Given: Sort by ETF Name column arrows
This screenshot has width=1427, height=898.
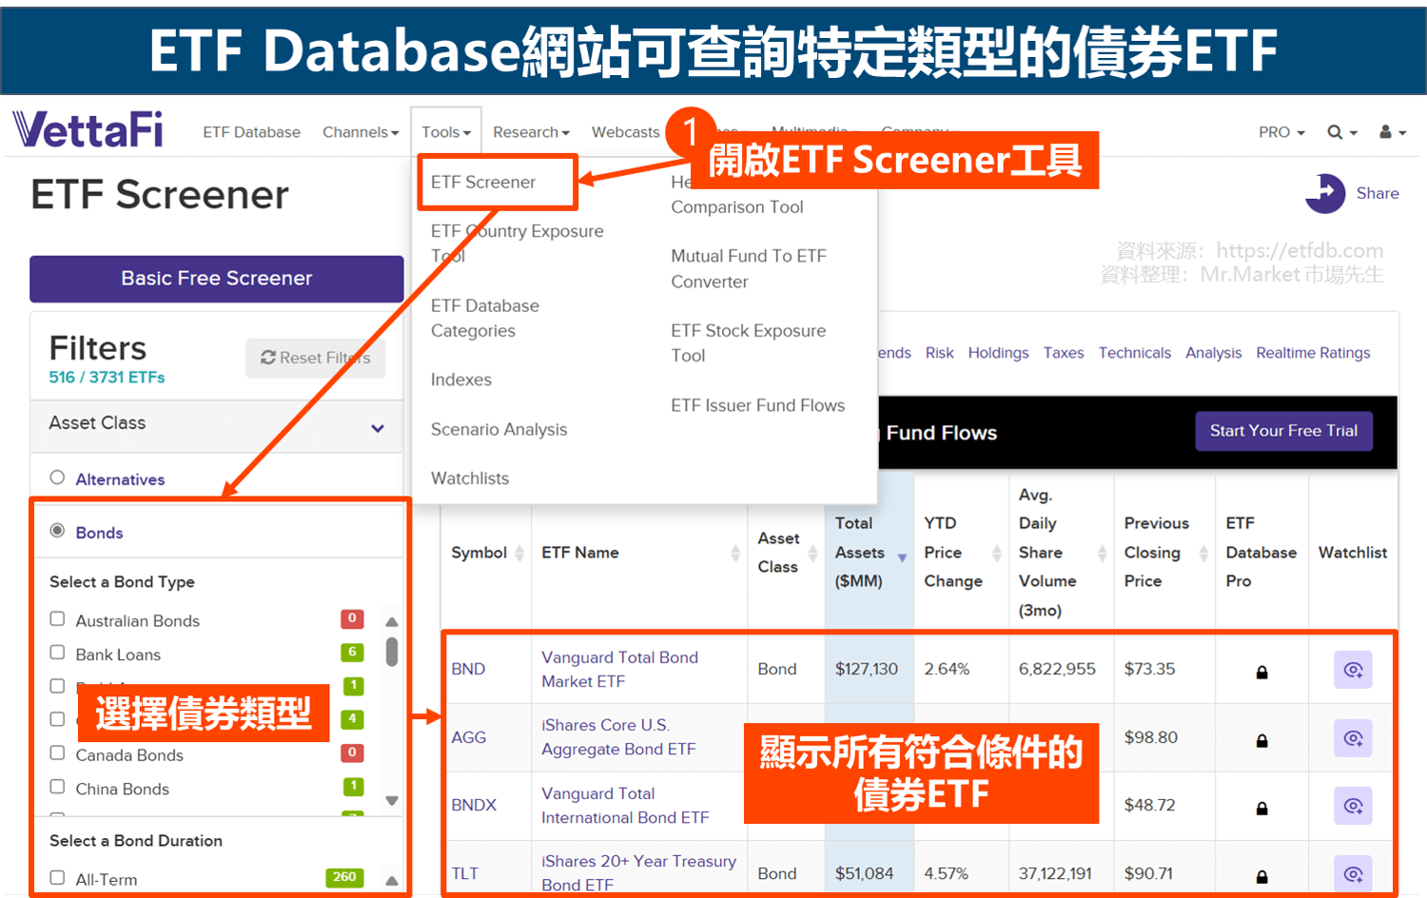Looking at the screenshot, I should pos(735,553).
